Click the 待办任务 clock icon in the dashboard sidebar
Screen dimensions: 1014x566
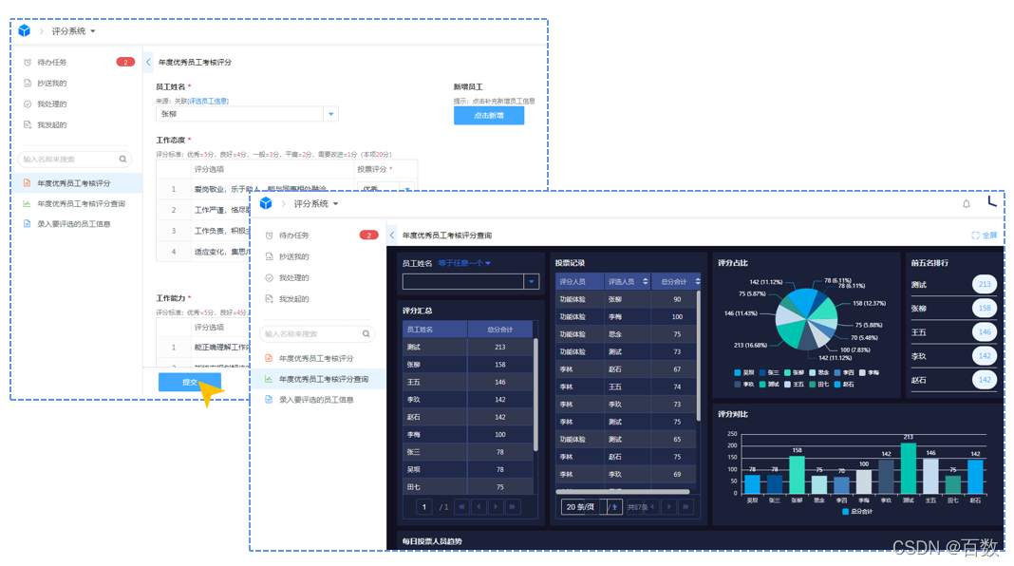pos(269,236)
